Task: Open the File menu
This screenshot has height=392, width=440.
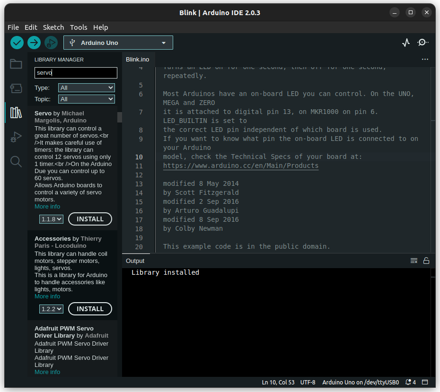Action: point(13,27)
